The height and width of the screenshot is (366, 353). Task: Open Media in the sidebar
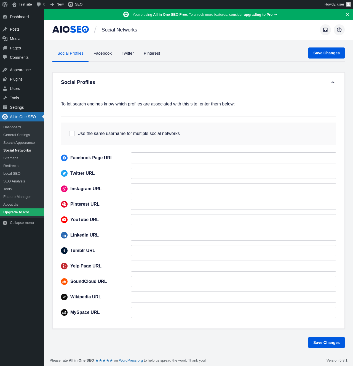point(22,39)
